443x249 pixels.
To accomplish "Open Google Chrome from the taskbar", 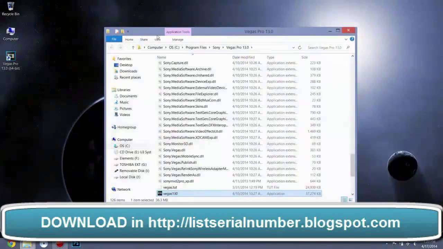I will (11, 244).
